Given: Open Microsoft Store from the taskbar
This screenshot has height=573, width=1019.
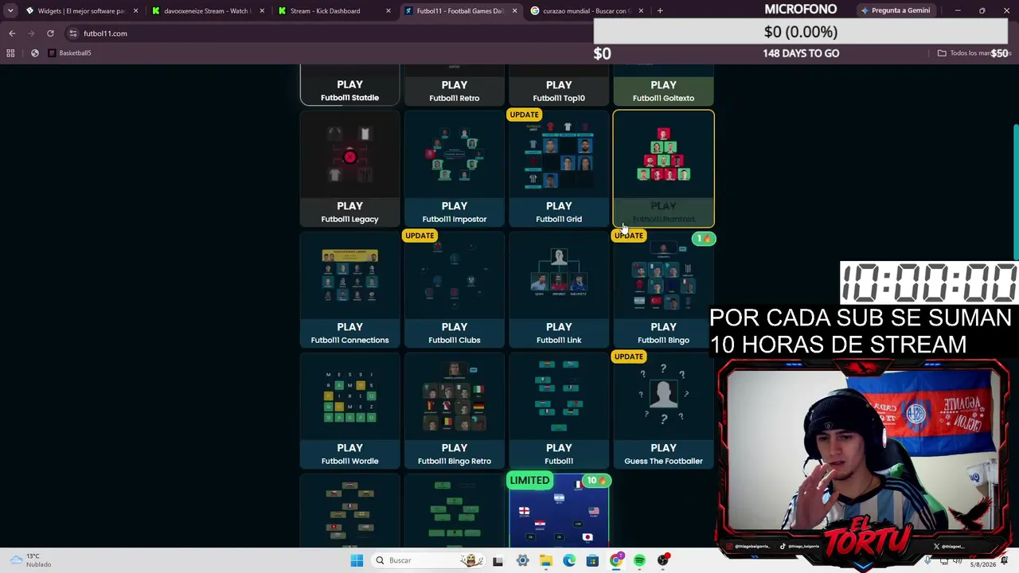Looking at the screenshot, I should coord(592,560).
